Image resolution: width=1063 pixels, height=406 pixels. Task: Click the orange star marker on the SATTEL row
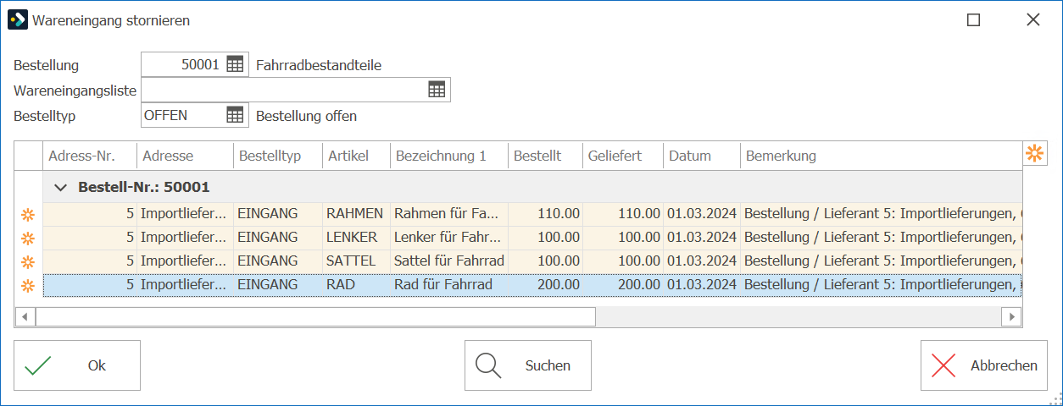pos(28,261)
